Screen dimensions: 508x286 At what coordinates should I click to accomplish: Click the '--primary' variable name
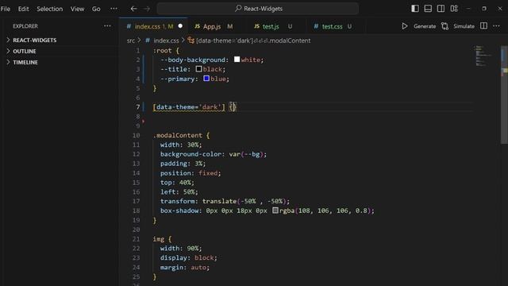click(177, 79)
